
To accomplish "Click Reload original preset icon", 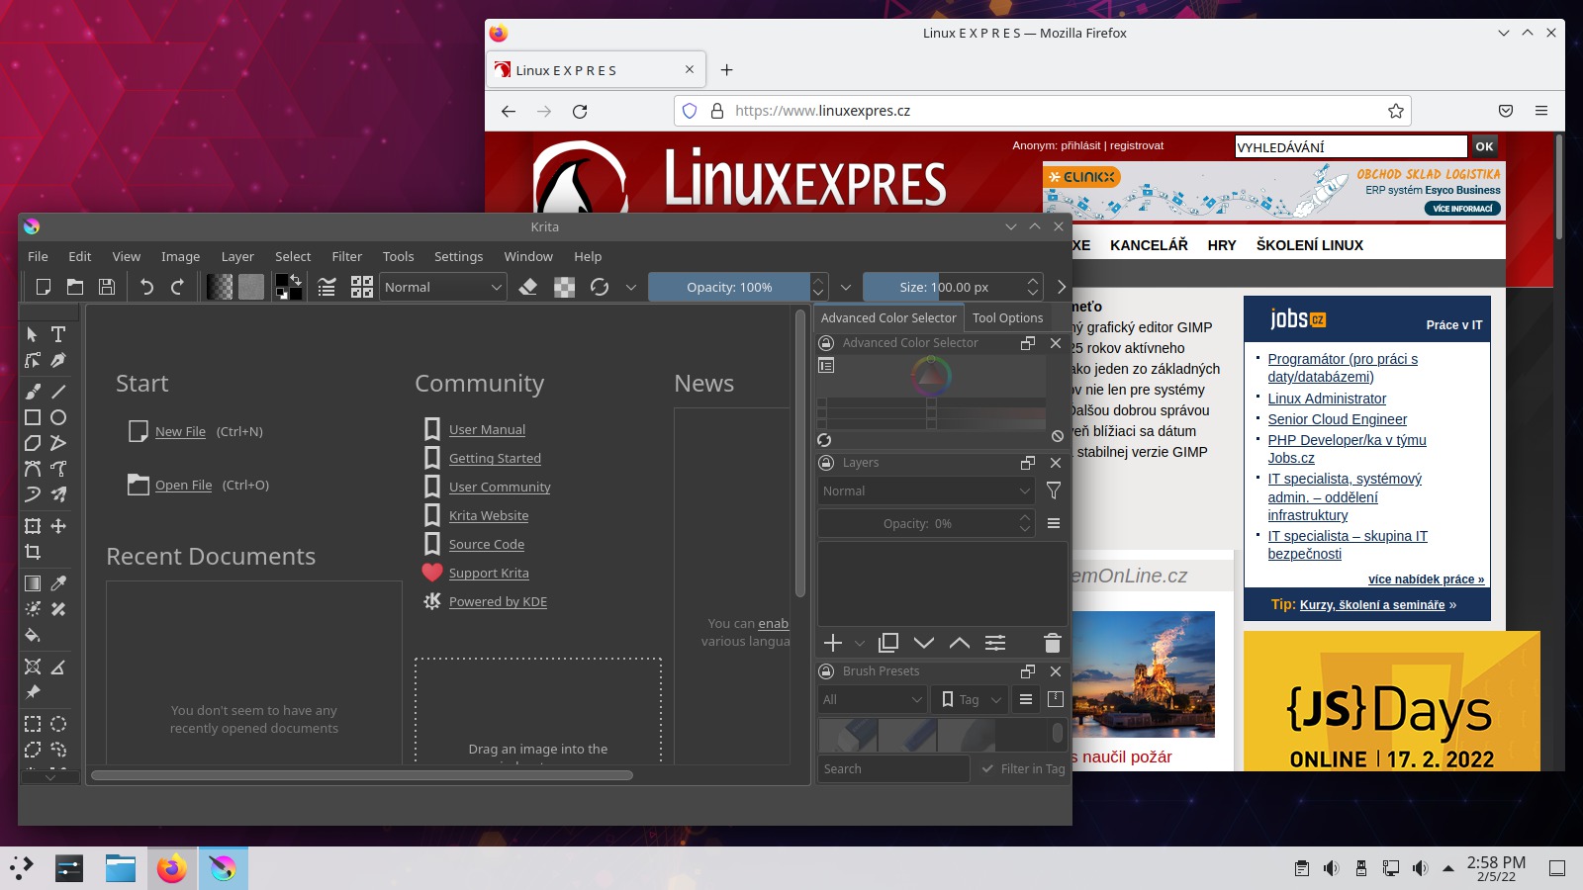I will 600,287.
